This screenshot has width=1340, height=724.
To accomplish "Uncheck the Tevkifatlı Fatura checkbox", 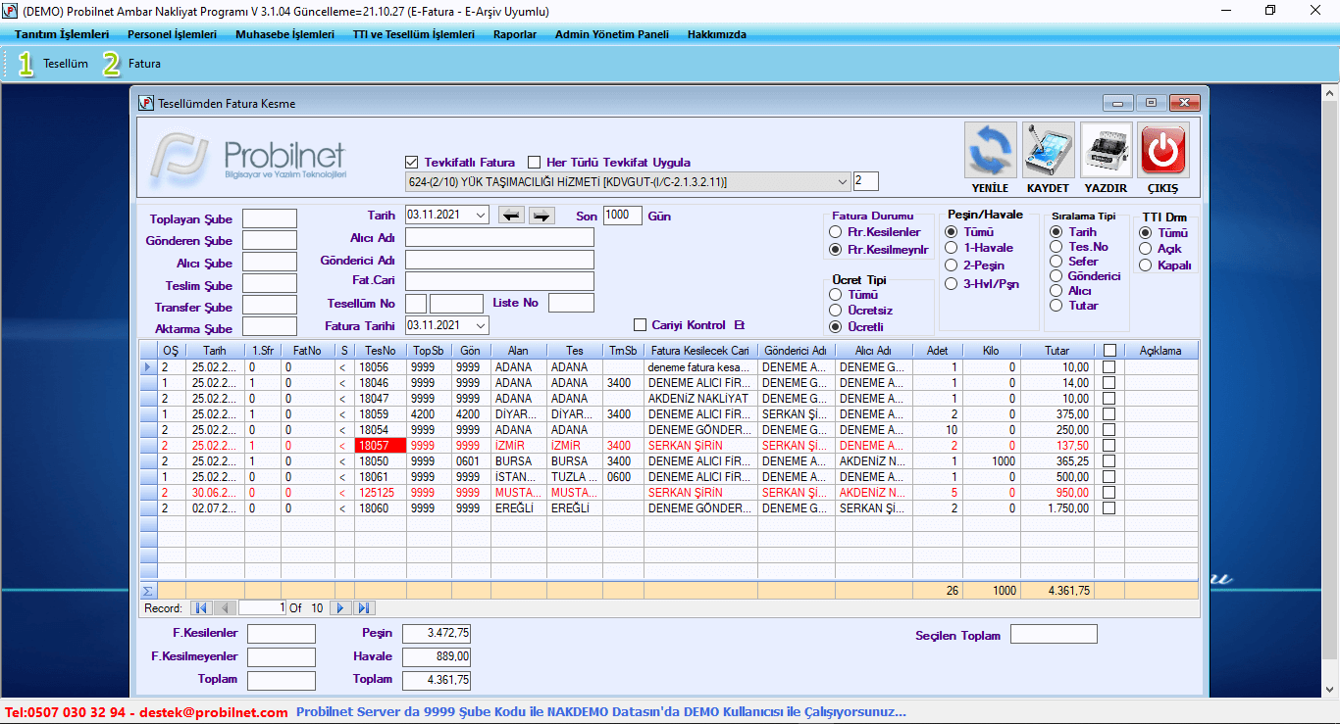I will point(412,163).
